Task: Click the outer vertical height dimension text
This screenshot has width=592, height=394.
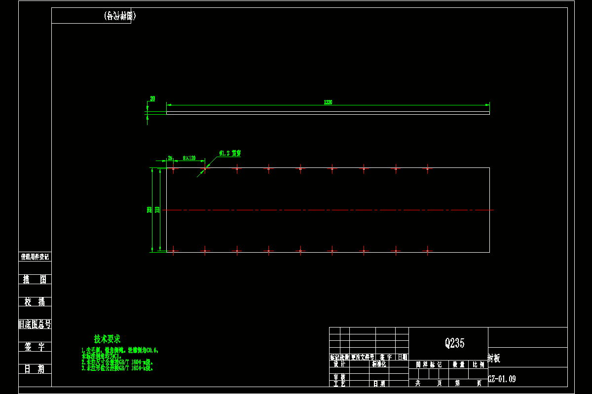Action: (x=149, y=210)
